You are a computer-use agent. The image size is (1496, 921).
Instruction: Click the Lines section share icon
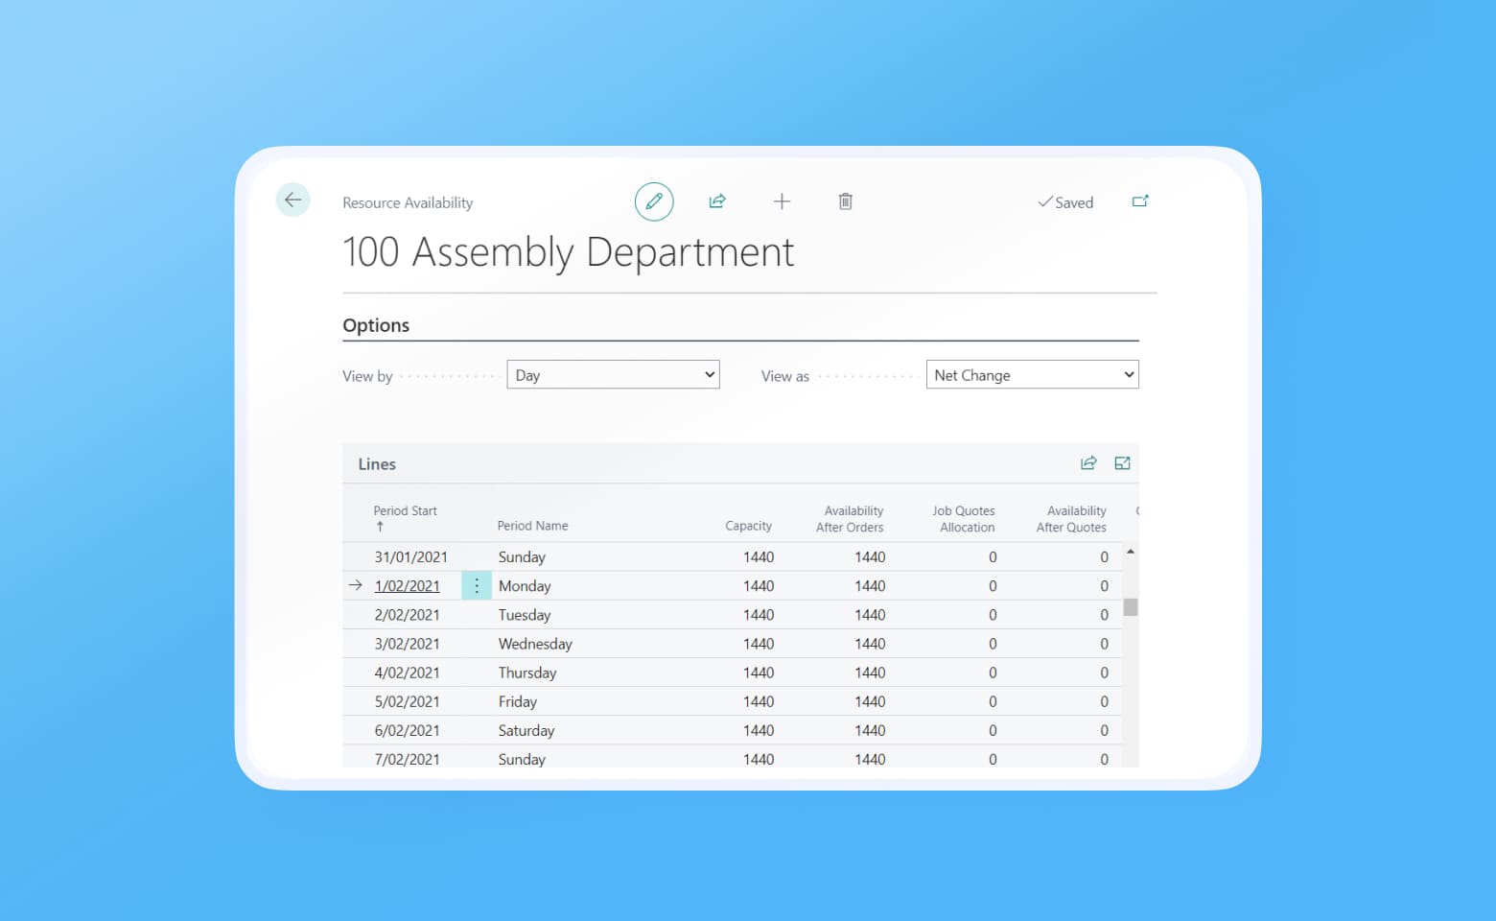1088,463
